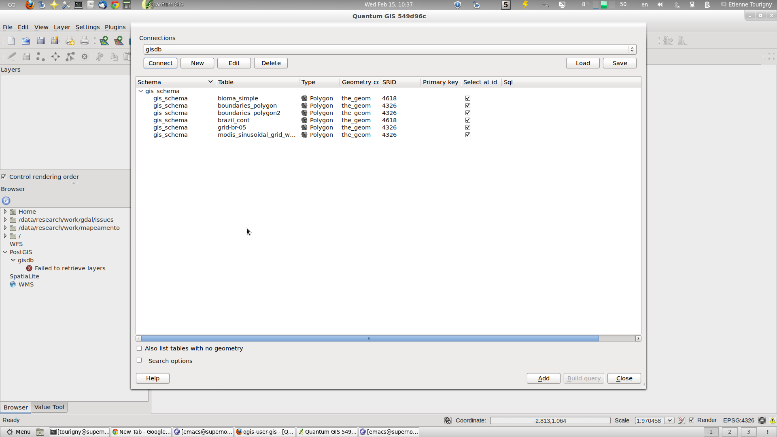
Task: Click the Save Project As icon
Action: pos(55,40)
